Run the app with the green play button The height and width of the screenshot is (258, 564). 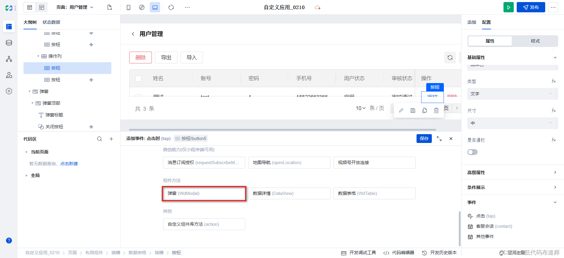(x=508, y=7)
